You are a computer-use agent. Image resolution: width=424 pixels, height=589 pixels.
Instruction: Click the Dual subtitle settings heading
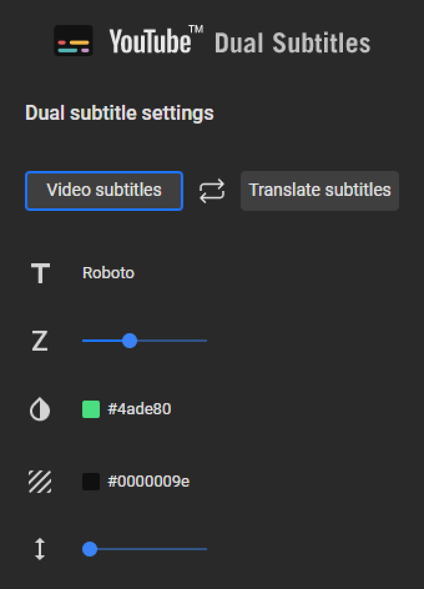click(x=119, y=113)
